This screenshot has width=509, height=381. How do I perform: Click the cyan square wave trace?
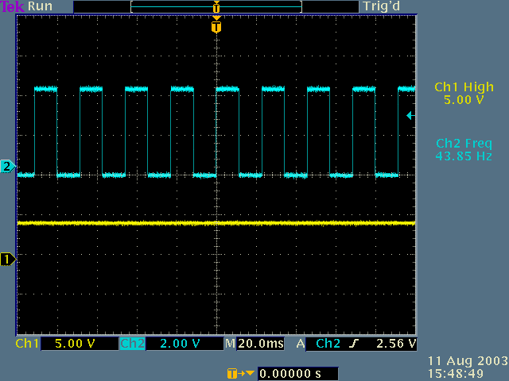pyautogui.click(x=216, y=133)
